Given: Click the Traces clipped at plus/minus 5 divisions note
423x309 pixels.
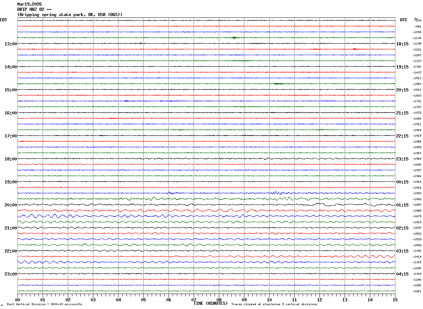Looking at the screenshot, I should [274, 304].
